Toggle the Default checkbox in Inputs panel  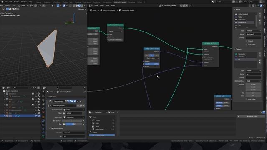click(x=247, y=41)
